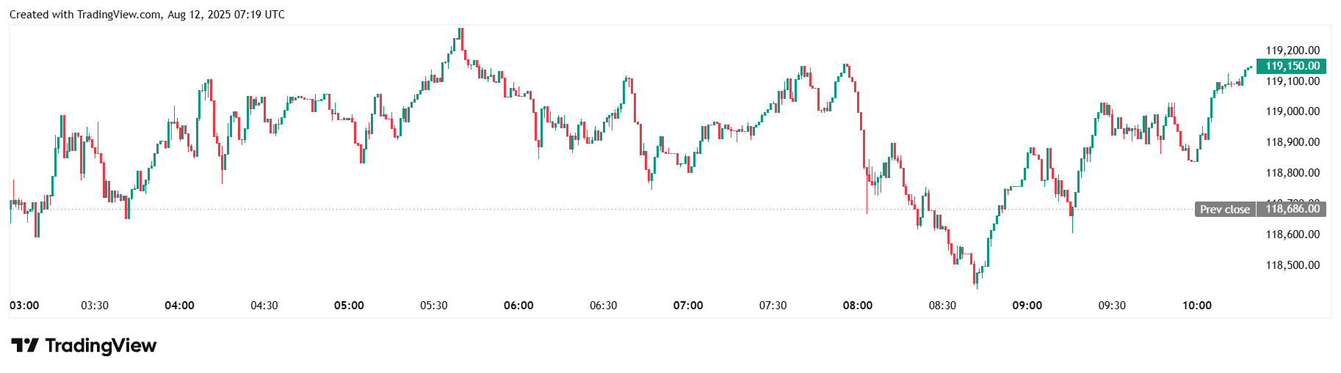Click the 10:00 time axis label
The width and height of the screenshot is (1341, 373).
1196,306
